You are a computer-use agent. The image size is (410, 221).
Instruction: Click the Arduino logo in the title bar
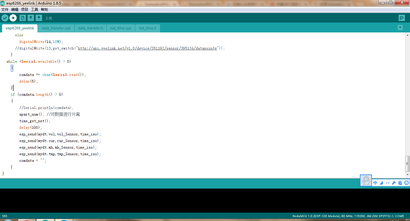tap(3, 3)
